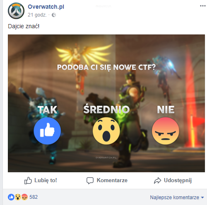Click the Overwatch.pl page name link

[46, 7]
